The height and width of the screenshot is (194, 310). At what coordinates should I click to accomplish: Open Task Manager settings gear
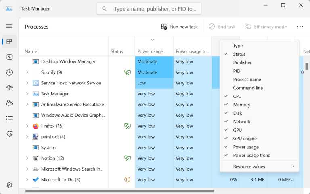pyautogui.click(x=9, y=185)
